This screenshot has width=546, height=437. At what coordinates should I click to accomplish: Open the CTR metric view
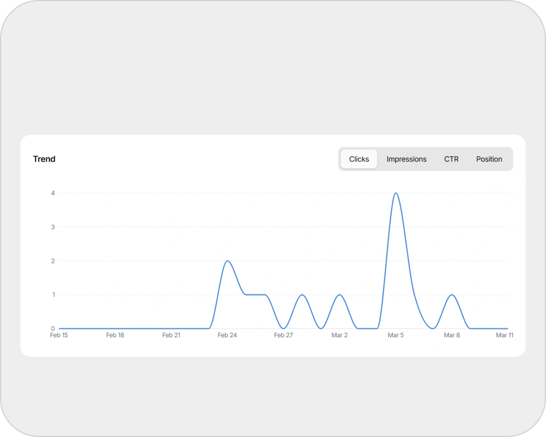coord(452,159)
